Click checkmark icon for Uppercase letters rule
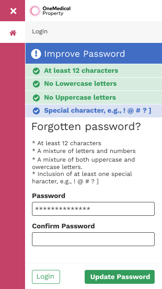 pos(36,98)
